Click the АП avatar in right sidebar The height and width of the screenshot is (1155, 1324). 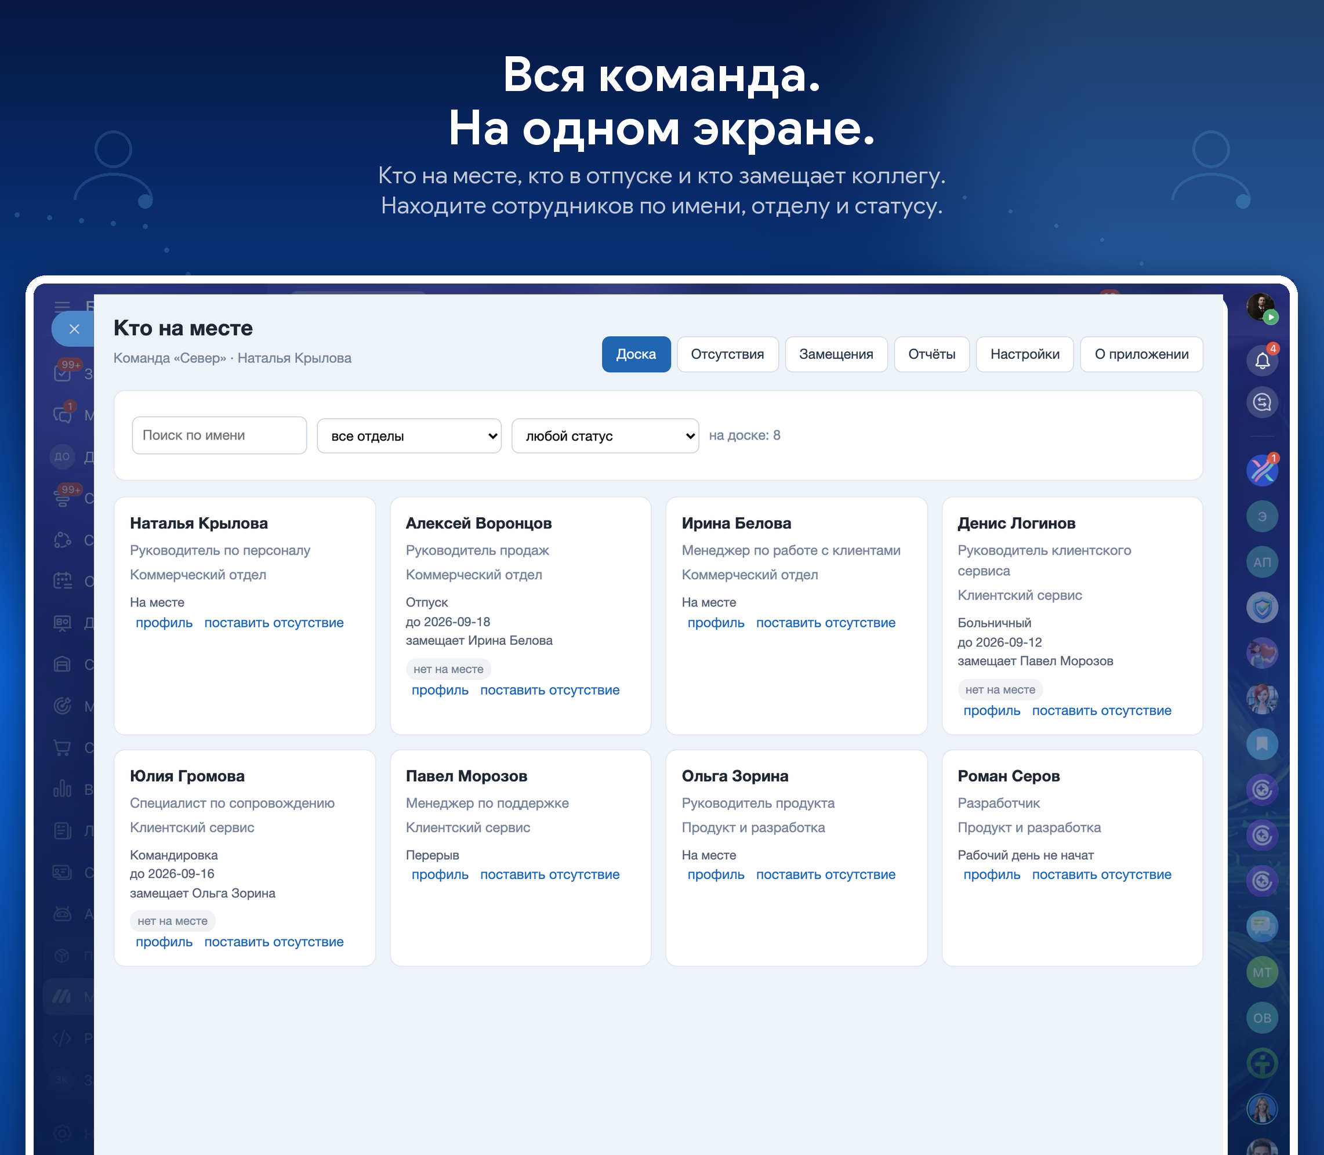point(1261,562)
